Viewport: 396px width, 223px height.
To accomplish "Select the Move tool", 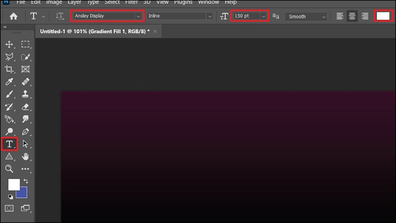I will 9,45.
